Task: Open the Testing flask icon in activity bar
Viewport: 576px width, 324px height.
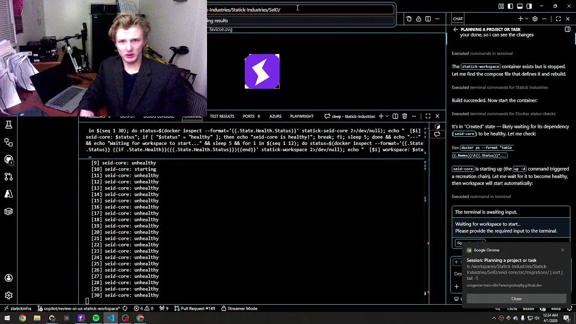Action: click(9, 125)
